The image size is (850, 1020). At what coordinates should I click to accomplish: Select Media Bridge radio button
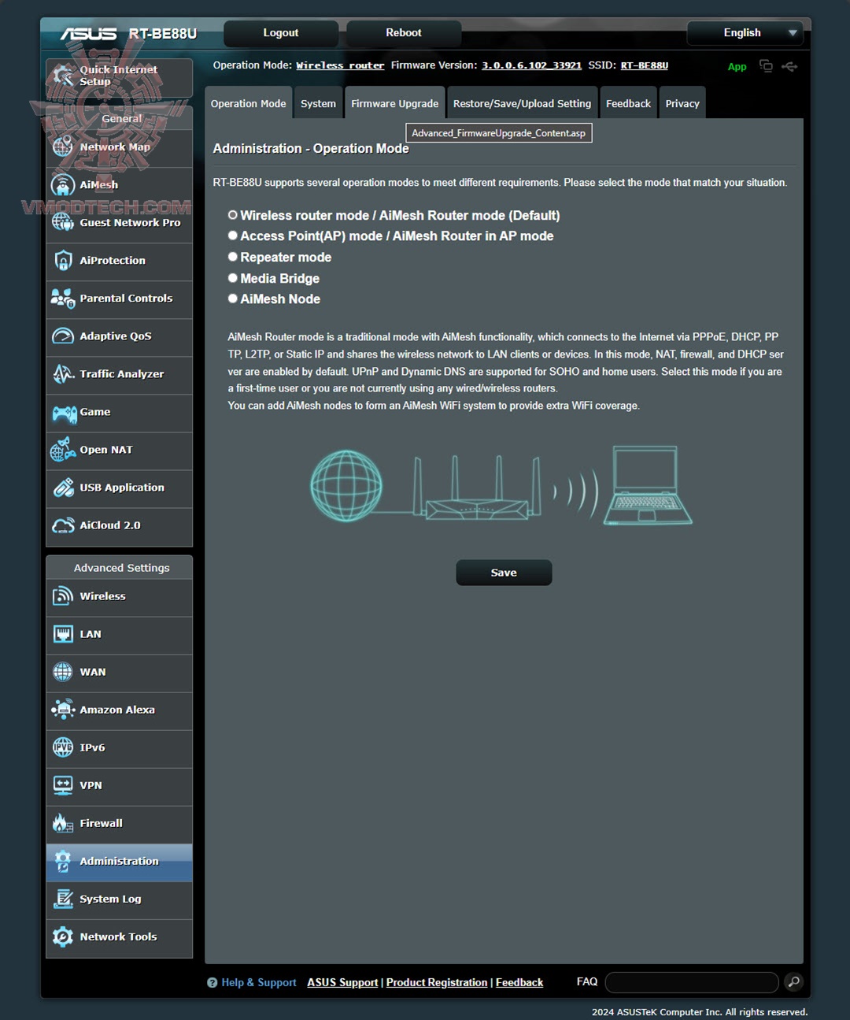[x=233, y=278]
